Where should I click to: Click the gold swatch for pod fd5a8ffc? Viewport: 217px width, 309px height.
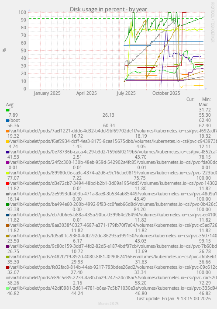pos(7,236)
